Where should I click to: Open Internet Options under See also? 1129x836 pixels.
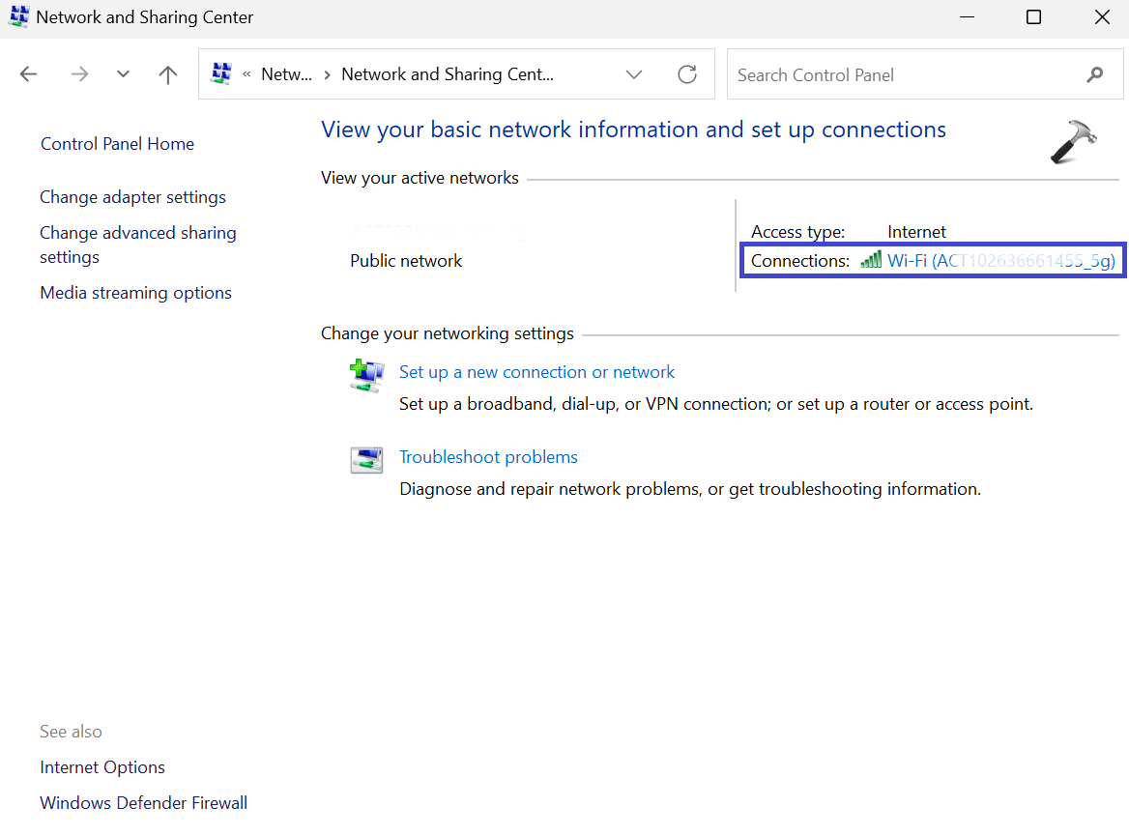(102, 767)
